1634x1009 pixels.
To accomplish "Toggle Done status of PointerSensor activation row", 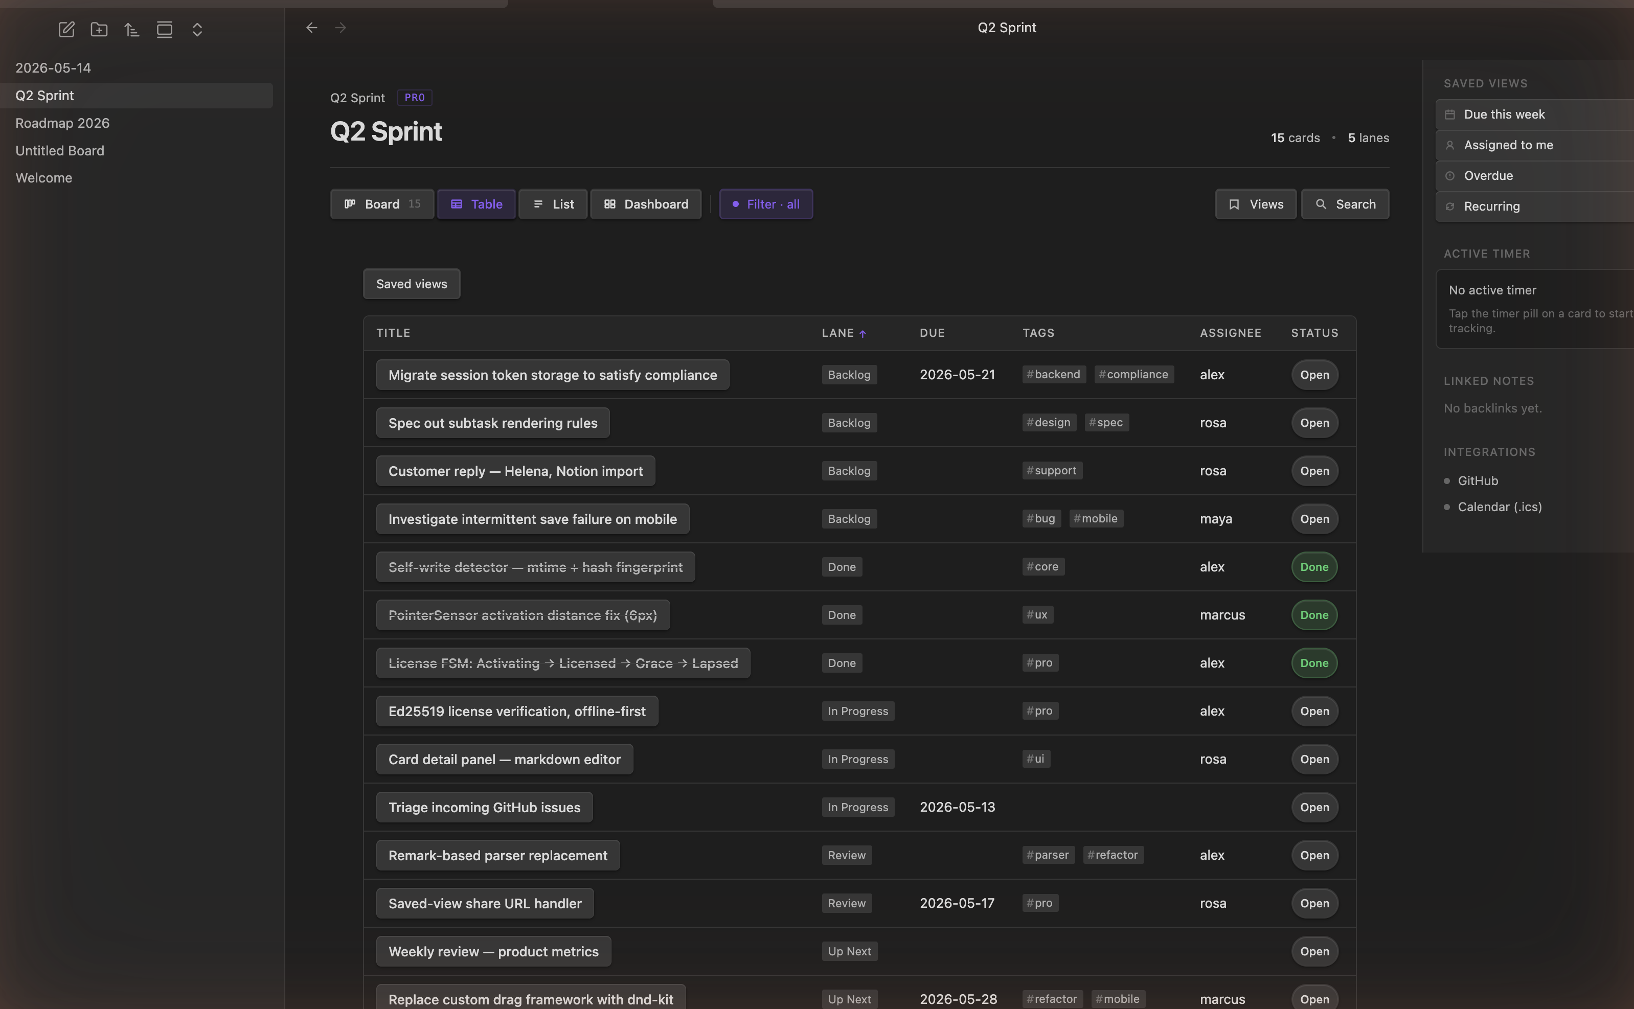I will pyautogui.click(x=1314, y=615).
